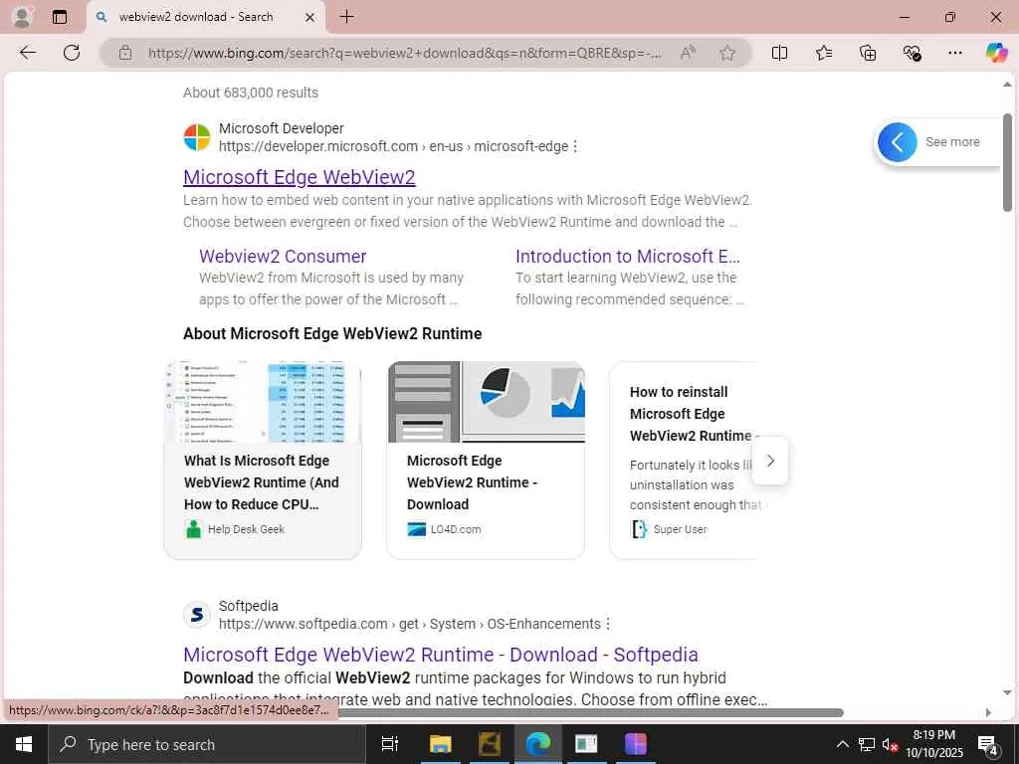This screenshot has height=764, width=1019.
Task: Open the news-style app taskbar icon
Action: [x=586, y=744]
